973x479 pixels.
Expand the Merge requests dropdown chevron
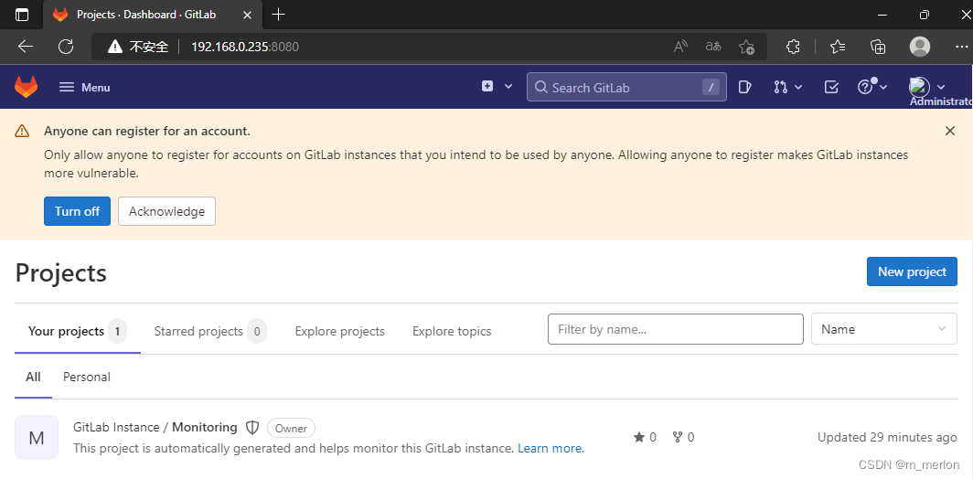click(x=798, y=88)
